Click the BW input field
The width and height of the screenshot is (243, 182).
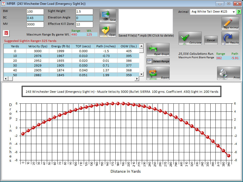click(x=35, y=12)
